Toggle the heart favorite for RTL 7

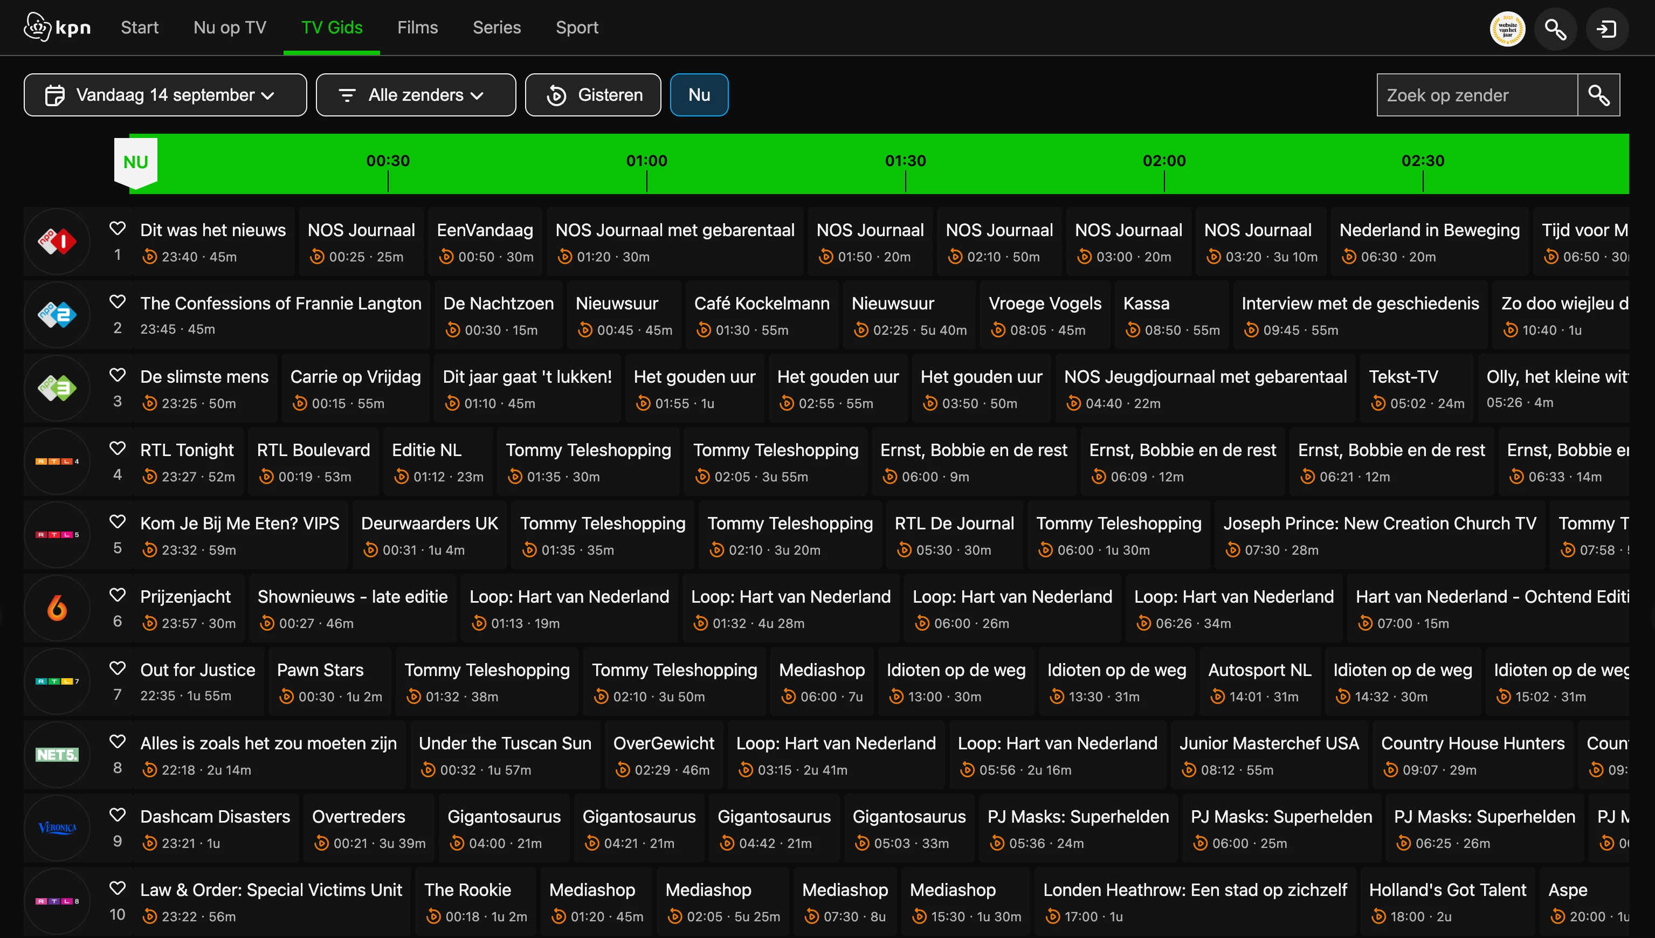tap(117, 668)
